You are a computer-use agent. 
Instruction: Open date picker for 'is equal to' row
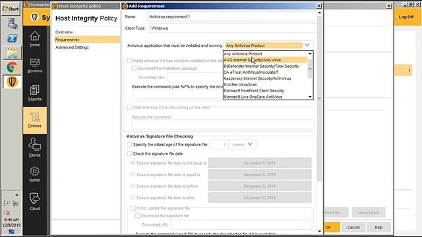pyautogui.click(x=260, y=174)
